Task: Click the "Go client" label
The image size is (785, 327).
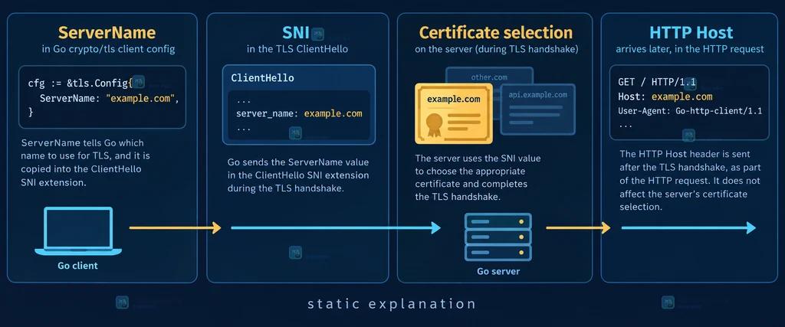Action: click(x=77, y=266)
